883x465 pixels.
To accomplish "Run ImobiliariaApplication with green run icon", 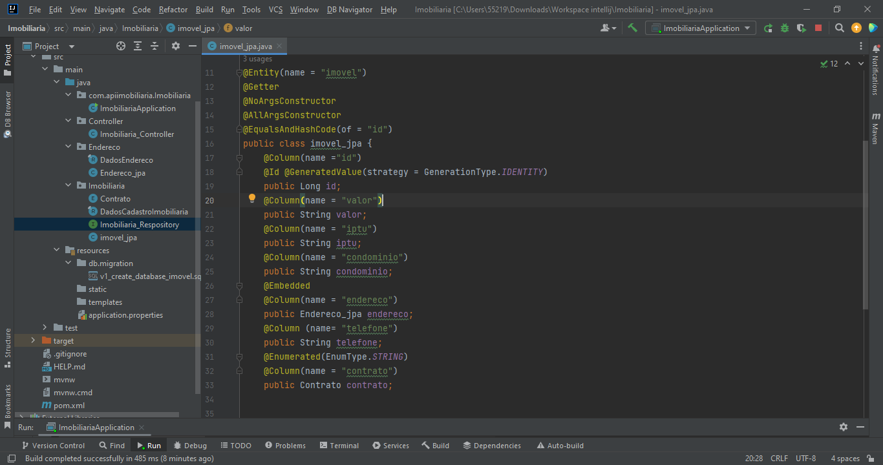I will (768, 28).
